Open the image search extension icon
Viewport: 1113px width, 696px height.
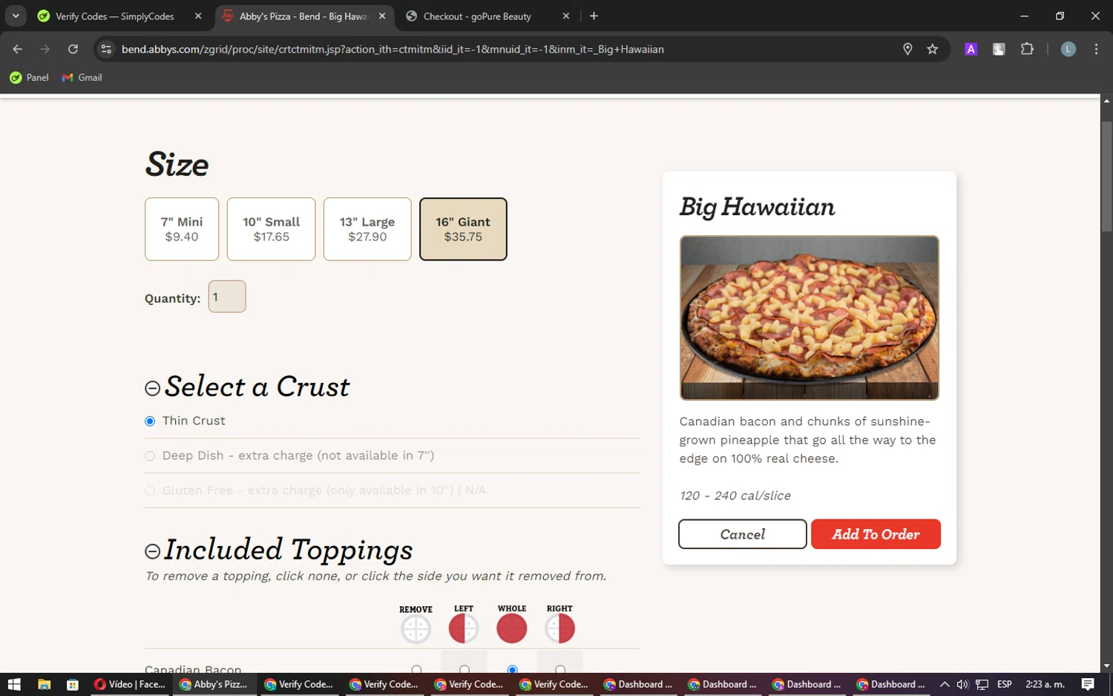coord(999,49)
